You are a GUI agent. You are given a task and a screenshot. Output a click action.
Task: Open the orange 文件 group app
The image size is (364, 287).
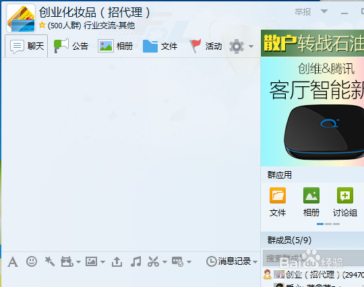click(x=278, y=202)
